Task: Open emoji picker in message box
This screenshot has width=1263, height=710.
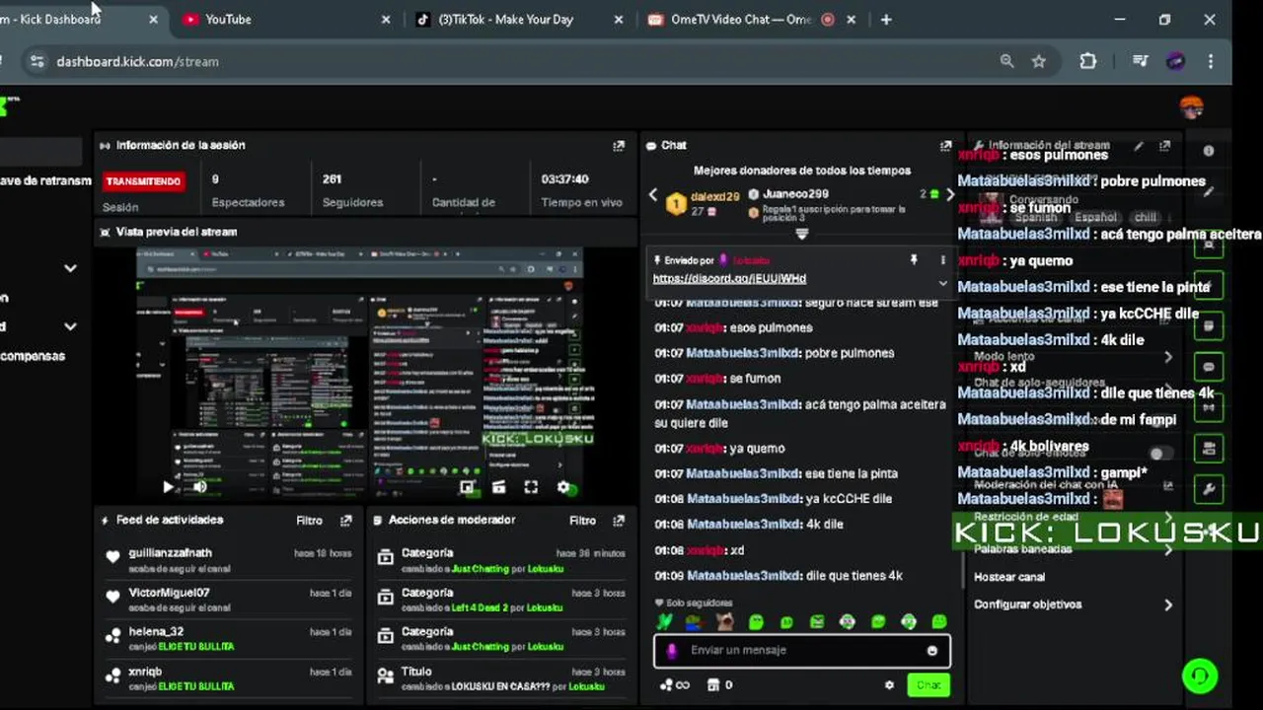Action: (931, 651)
